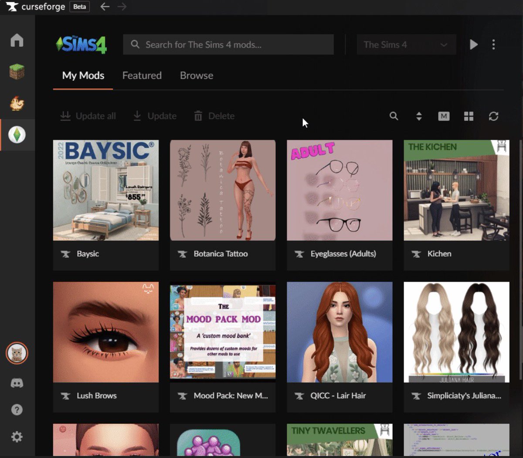Click the Sims 4 mods search field
523x458 pixels.
[228, 44]
